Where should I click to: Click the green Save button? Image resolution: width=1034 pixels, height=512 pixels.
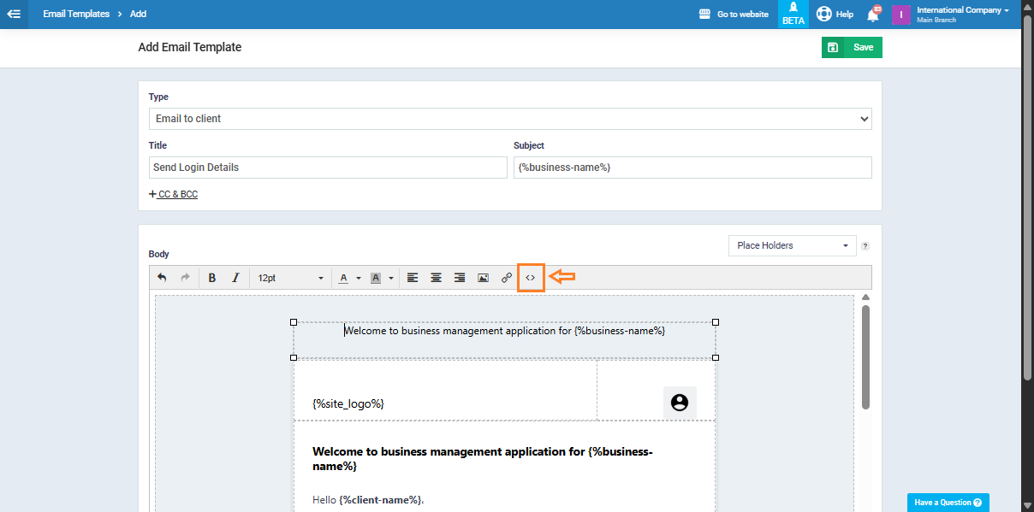[852, 48]
